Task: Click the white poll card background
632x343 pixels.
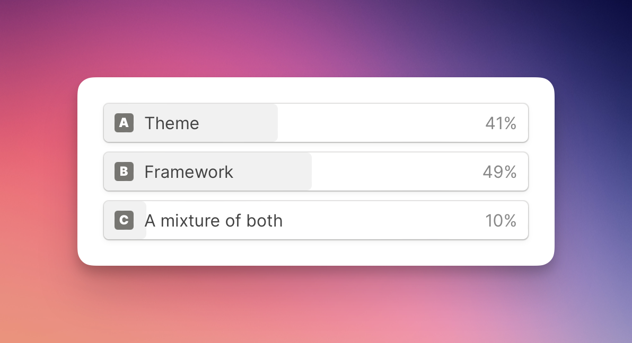Action: coord(315,252)
